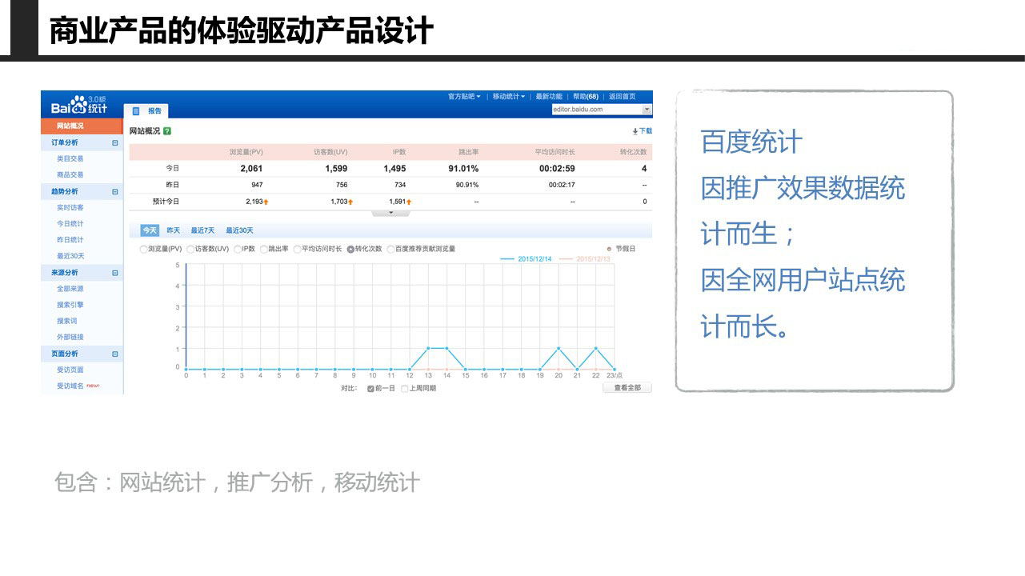Switch to the 昨天 tab
Image resolution: width=1025 pixels, height=576 pixels.
(x=174, y=230)
